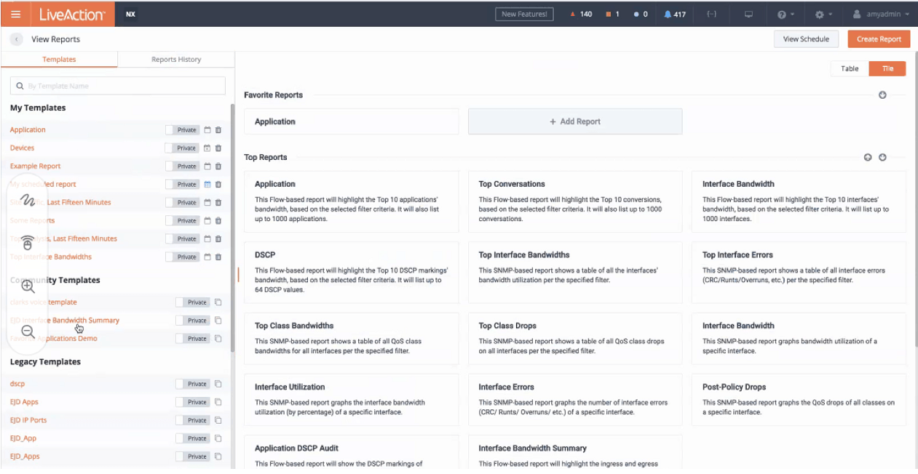
Task: Copy the dscp legacy template
Action: coord(218,384)
